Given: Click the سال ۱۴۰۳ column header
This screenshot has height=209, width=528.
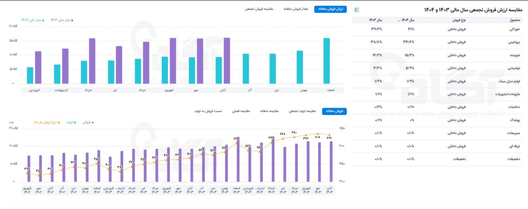Looking at the screenshot, I should click(x=375, y=20).
